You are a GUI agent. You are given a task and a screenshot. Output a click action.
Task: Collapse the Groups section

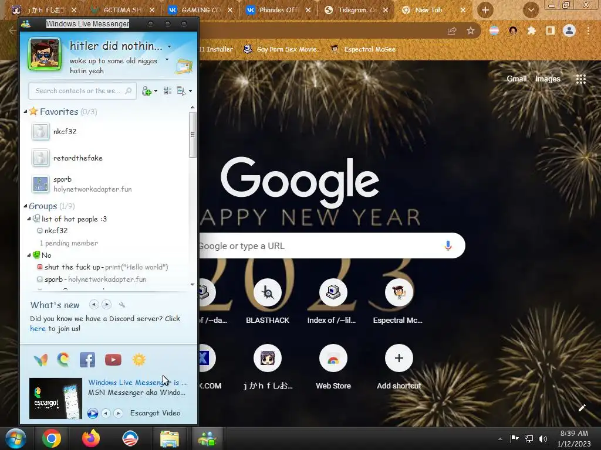pos(25,206)
